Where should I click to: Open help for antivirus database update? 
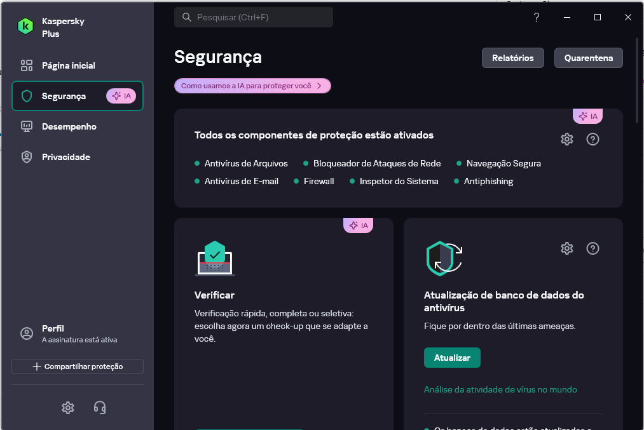click(x=593, y=248)
